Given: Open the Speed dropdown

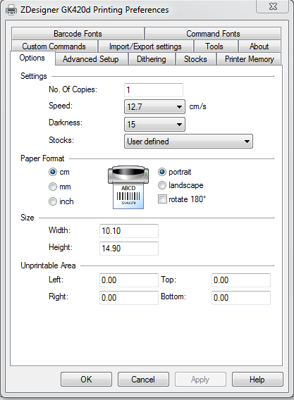Looking at the screenshot, I should click(154, 106).
